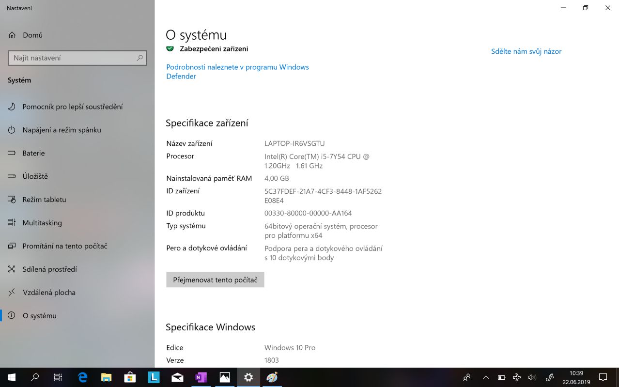Open the Úložiště storage settings
The height and width of the screenshot is (387, 619).
point(77,176)
